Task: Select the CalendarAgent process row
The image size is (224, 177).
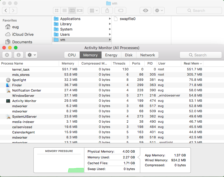Action: tap(112, 132)
